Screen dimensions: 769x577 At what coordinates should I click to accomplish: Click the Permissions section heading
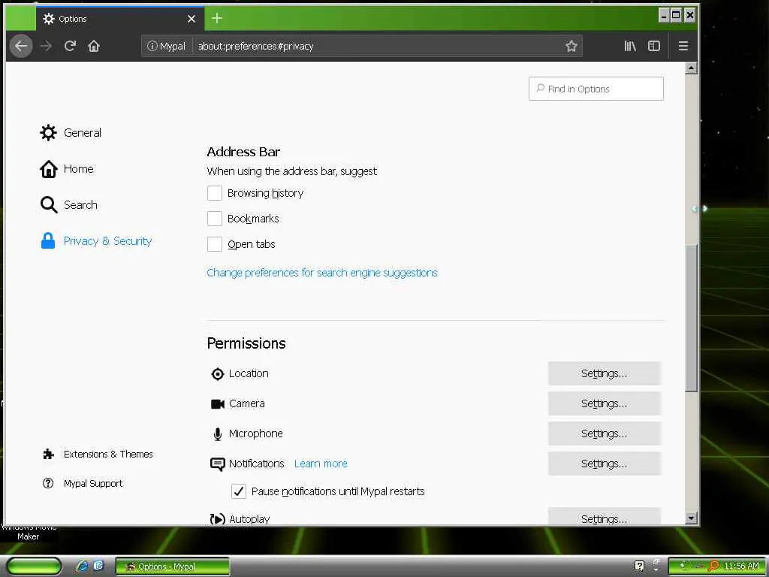point(246,343)
